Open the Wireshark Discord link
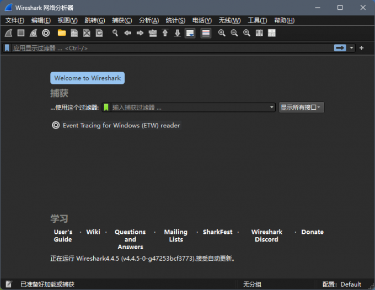The width and height of the screenshot is (375, 290). [x=267, y=236]
